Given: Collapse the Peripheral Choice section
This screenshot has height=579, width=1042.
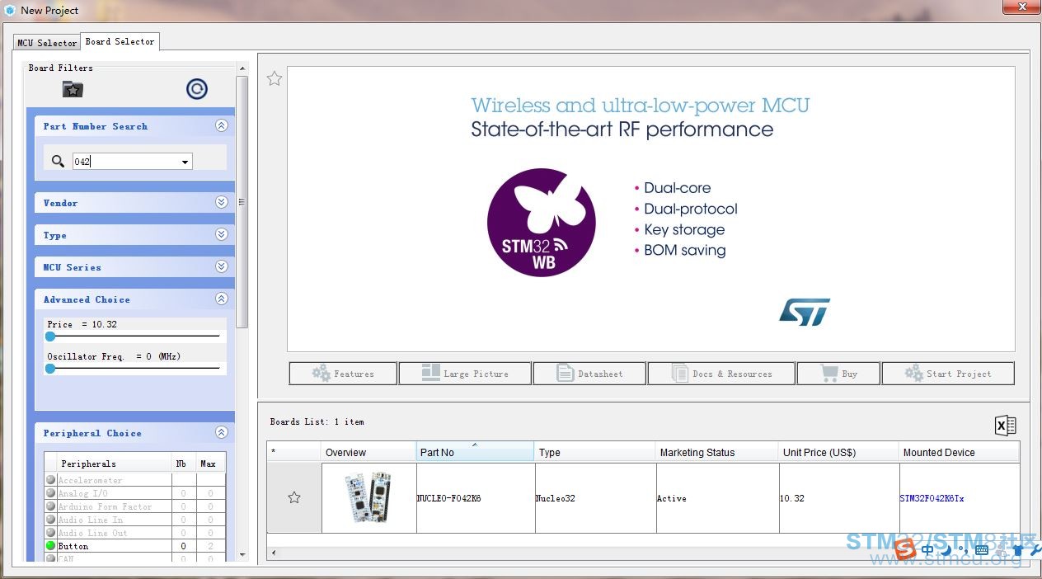Looking at the screenshot, I should coord(221,432).
